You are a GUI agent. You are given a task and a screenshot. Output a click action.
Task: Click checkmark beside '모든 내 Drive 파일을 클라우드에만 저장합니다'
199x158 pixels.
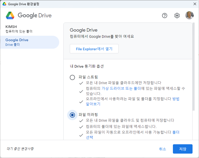(x=81, y=83)
